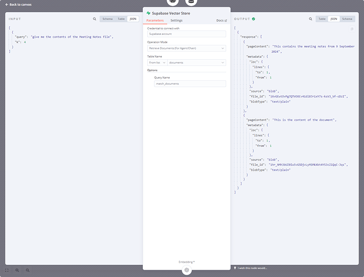This screenshot has width=364, height=277.
Task: Open the connected agent node circle at top
Action: point(172,2)
